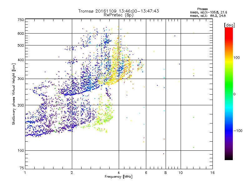The width and height of the screenshot is (250, 188).
Task: Click the x-axis tick label '2'
Action: 72,173
